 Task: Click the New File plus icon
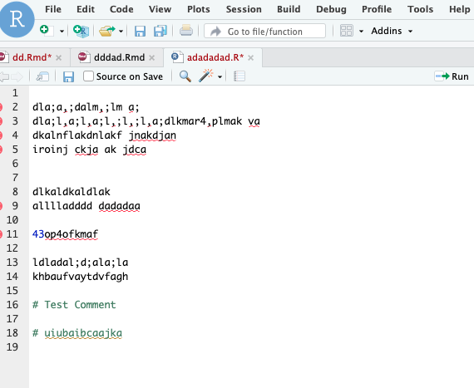click(47, 31)
